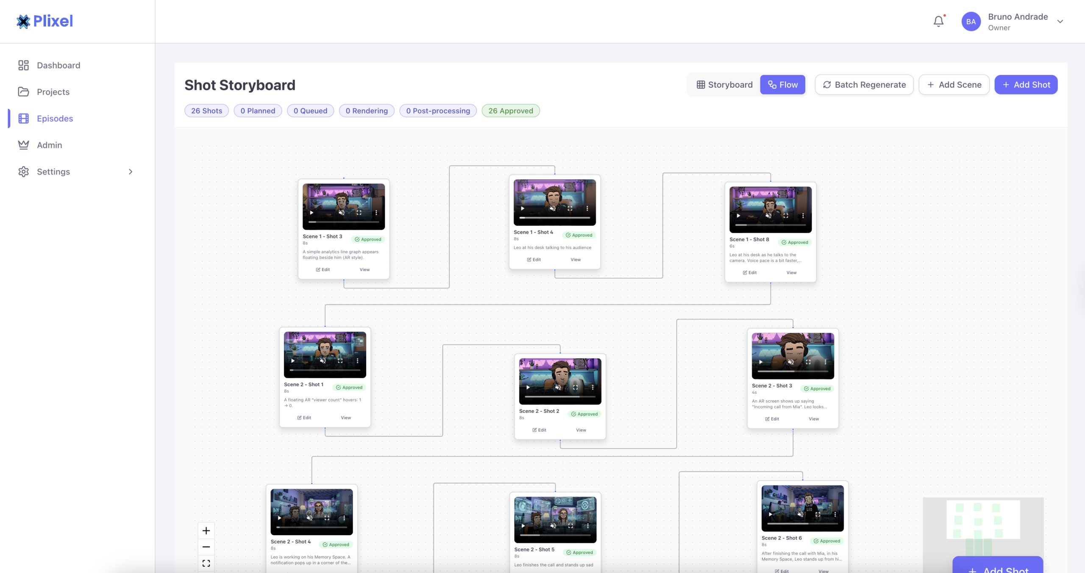Click the notification bell icon

click(938, 21)
